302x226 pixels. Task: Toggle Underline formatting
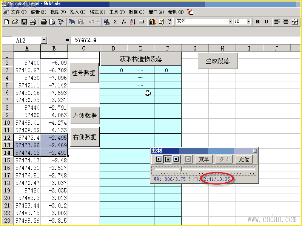tap(267, 22)
